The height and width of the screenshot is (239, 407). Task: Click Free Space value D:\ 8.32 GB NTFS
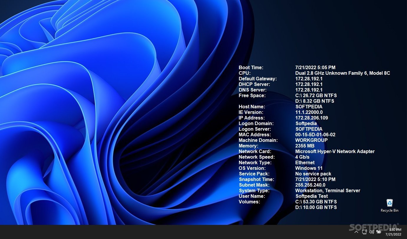coord(315,101)
